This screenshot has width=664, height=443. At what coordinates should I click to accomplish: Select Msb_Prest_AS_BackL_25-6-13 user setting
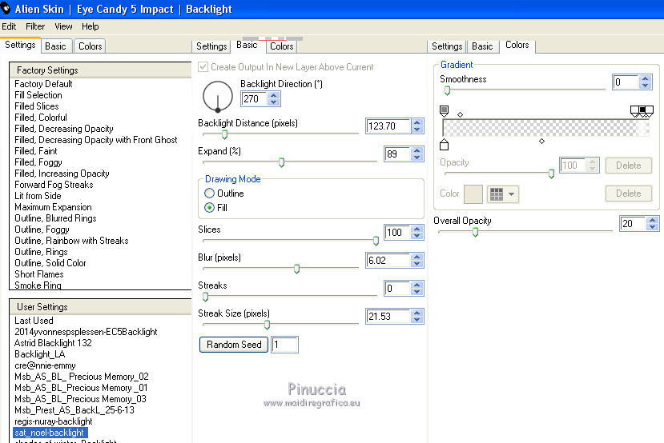point(74,410)
